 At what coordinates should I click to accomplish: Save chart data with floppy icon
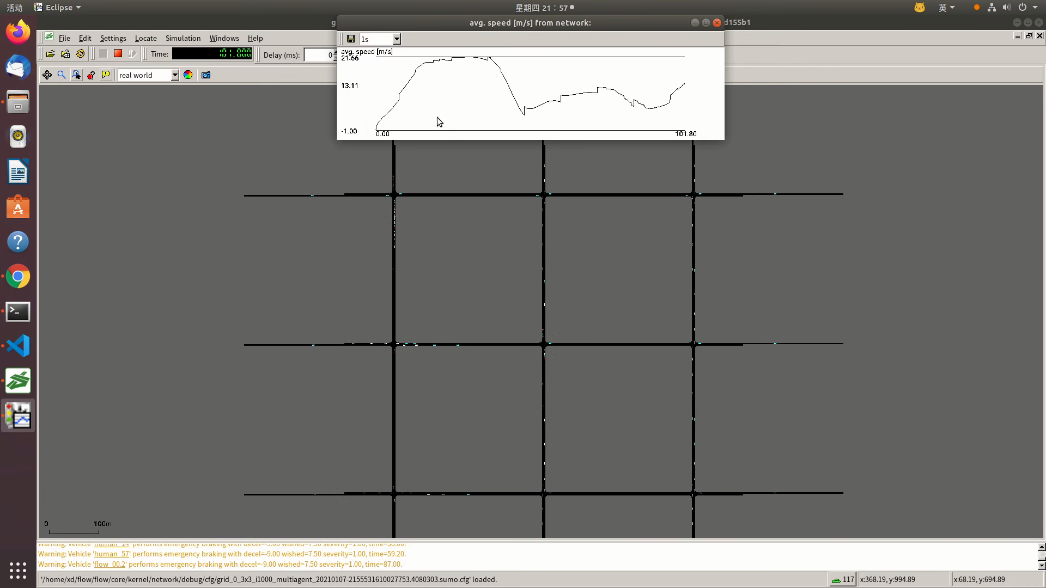(x=351, y=39)
